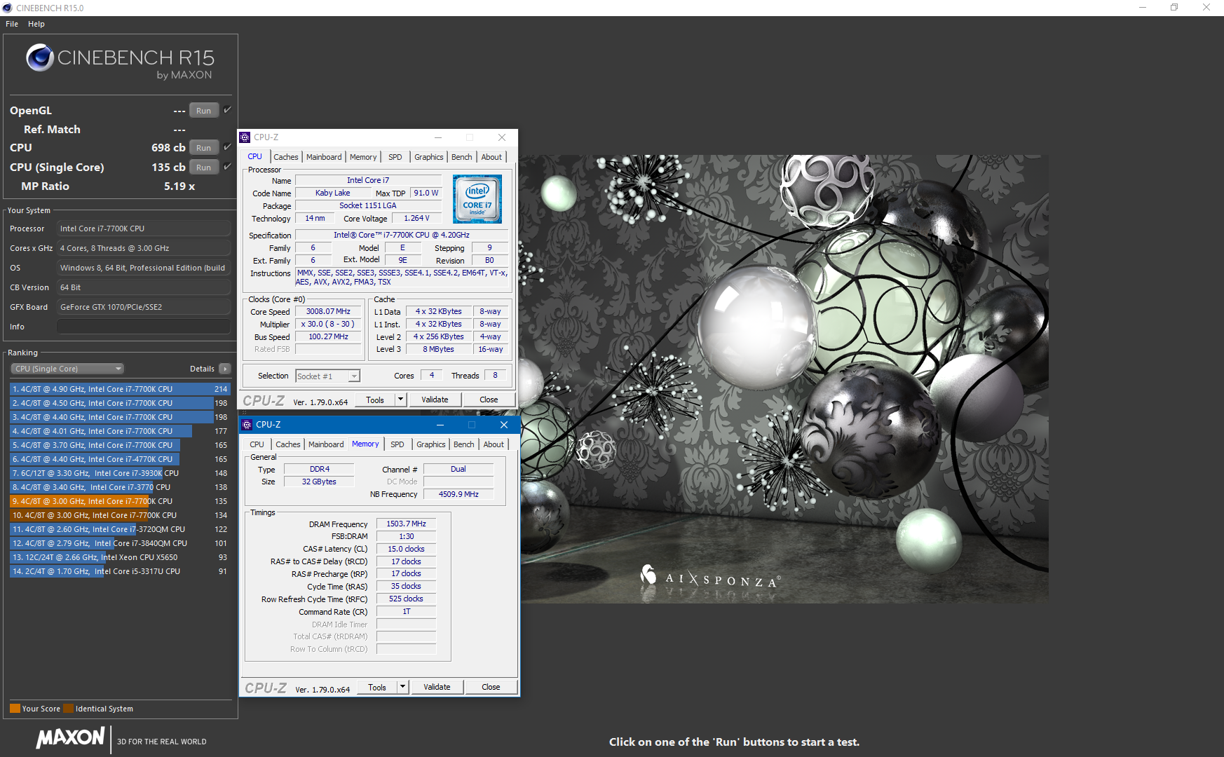The height and width of the screenshot is (757, 1224).
Task: Click the MAXON logo at bottom
Action: pos(71,738)
